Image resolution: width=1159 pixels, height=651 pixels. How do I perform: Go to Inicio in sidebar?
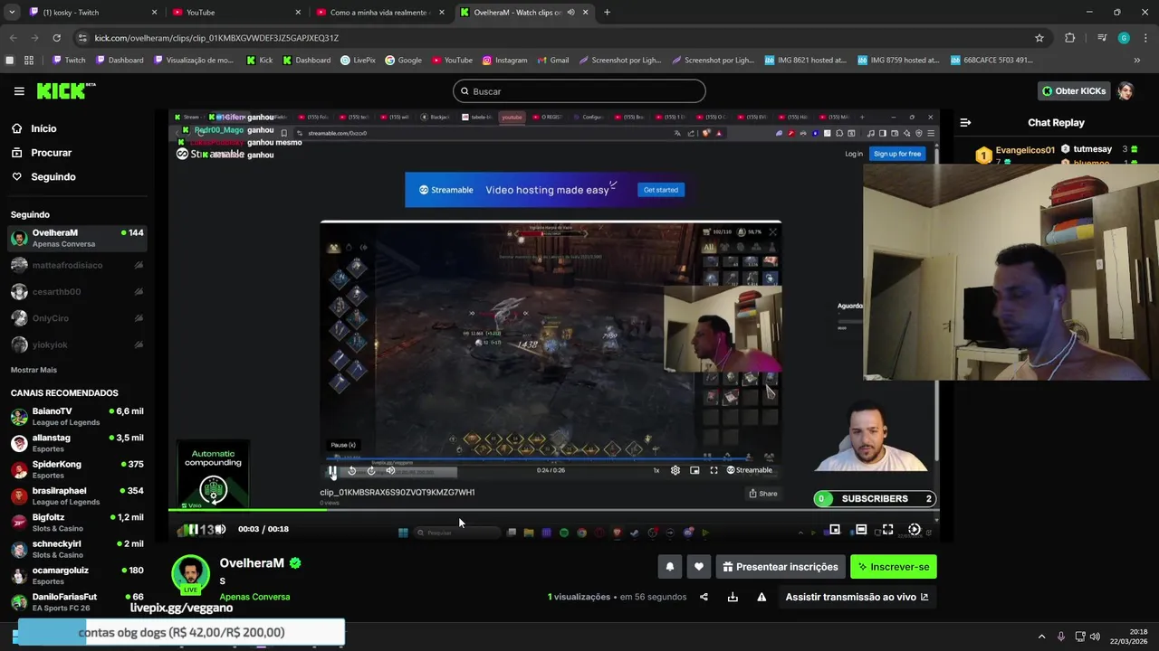43,128
